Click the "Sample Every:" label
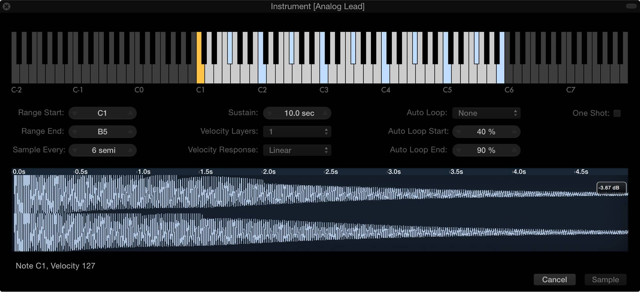This screenshot has width=640, height=292. [39, 150]
